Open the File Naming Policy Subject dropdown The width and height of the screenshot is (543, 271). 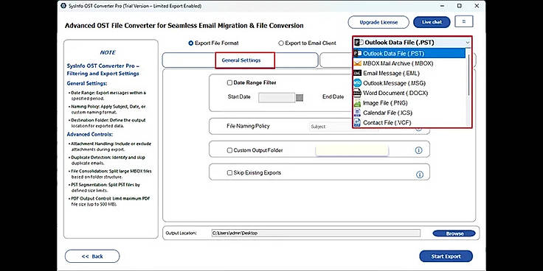[x=331, y=127]
